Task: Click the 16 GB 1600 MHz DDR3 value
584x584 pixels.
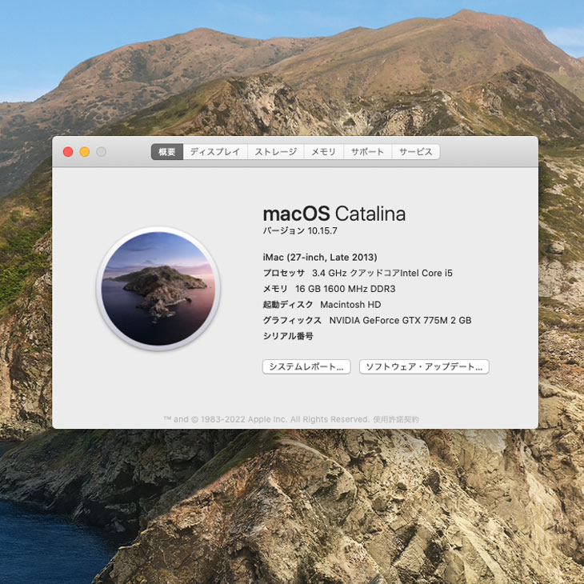Action: tap(346, 289)
